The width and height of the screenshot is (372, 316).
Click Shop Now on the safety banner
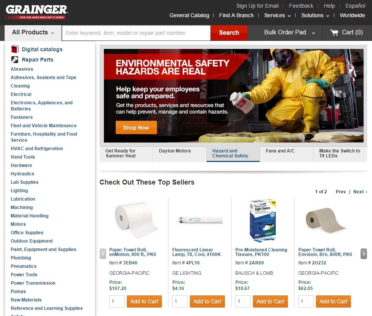point(136,128)
